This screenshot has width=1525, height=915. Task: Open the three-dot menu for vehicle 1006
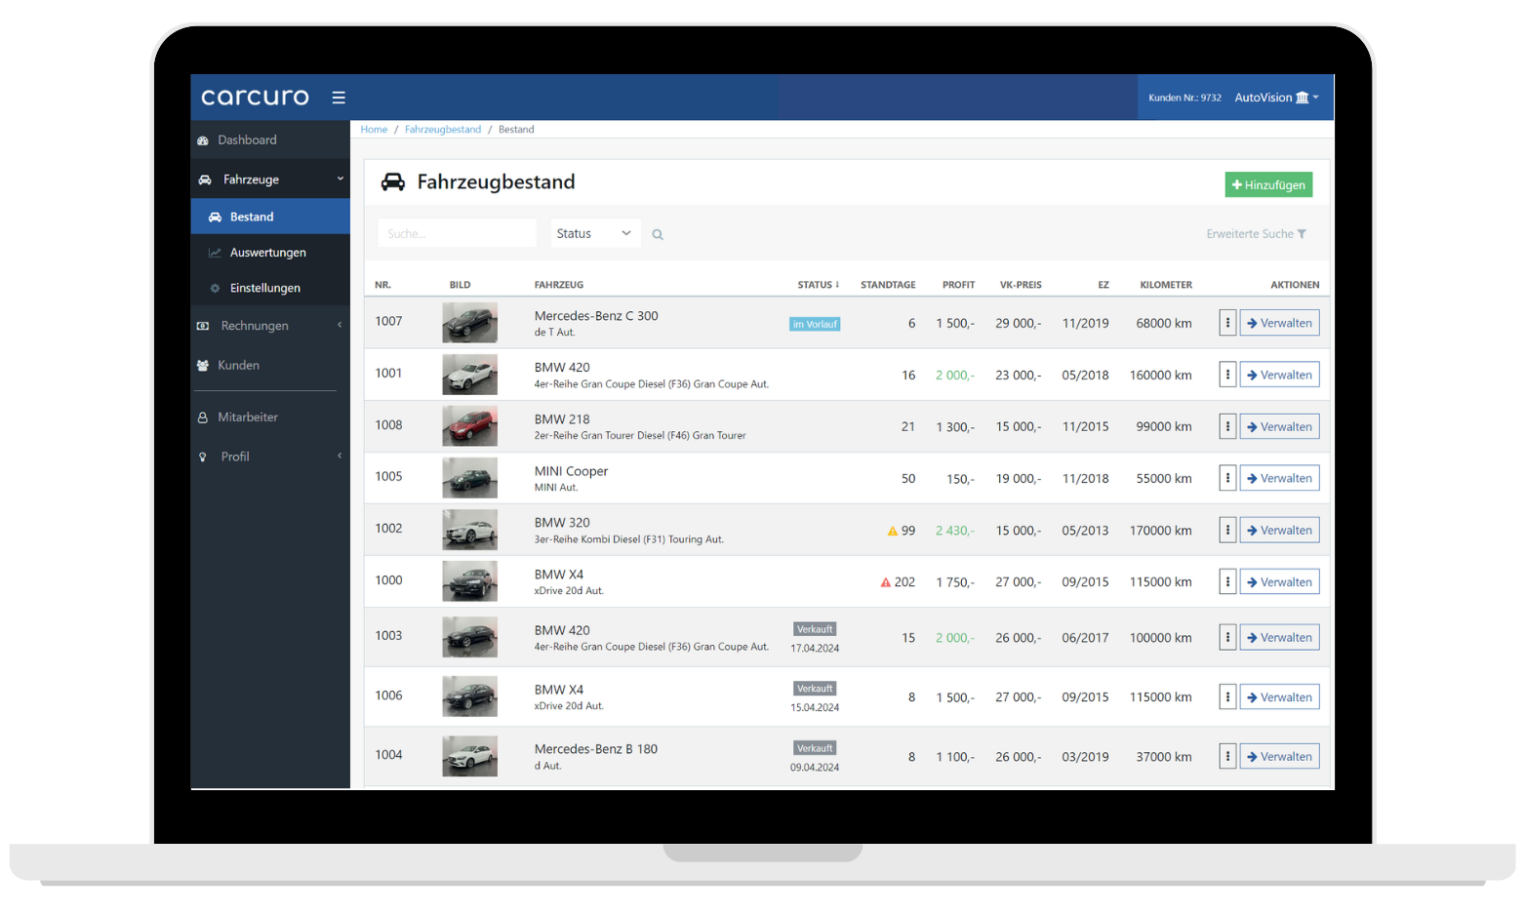point(1227,696)
